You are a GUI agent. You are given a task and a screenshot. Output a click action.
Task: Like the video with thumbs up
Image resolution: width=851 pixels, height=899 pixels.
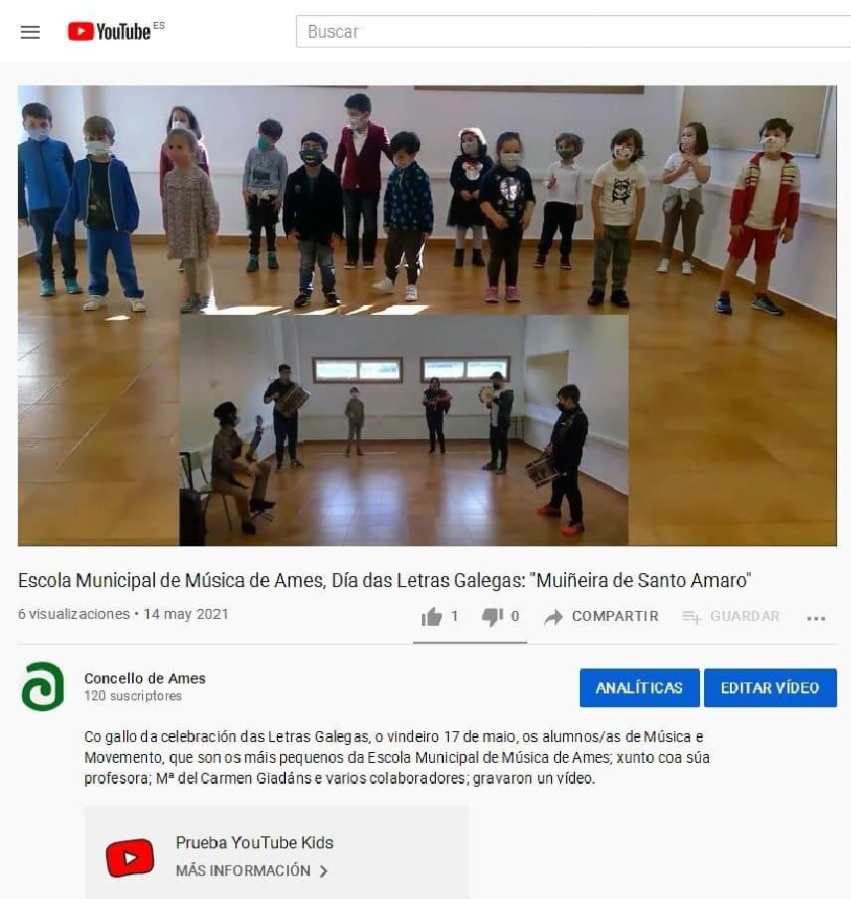(432, 617)
